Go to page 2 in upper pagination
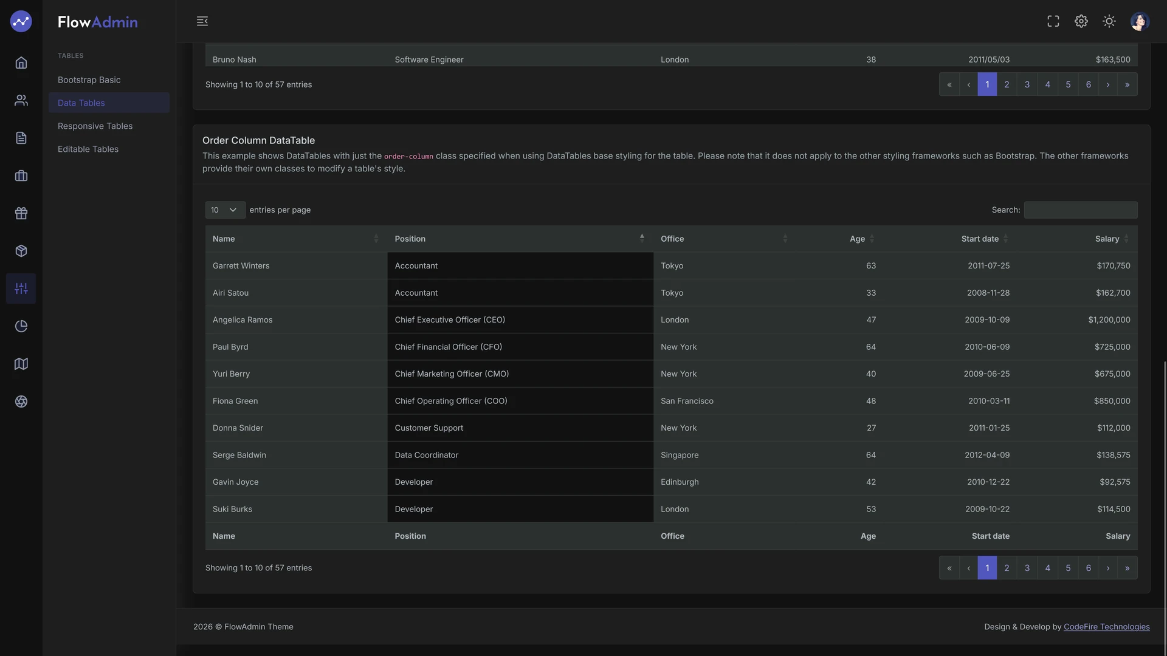This screenshot has width=1167, height=656. tap(1007, 84)
